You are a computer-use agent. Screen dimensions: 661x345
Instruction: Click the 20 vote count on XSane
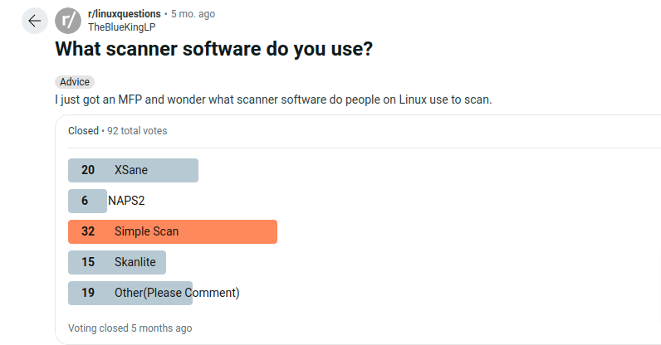click(88, 170)
